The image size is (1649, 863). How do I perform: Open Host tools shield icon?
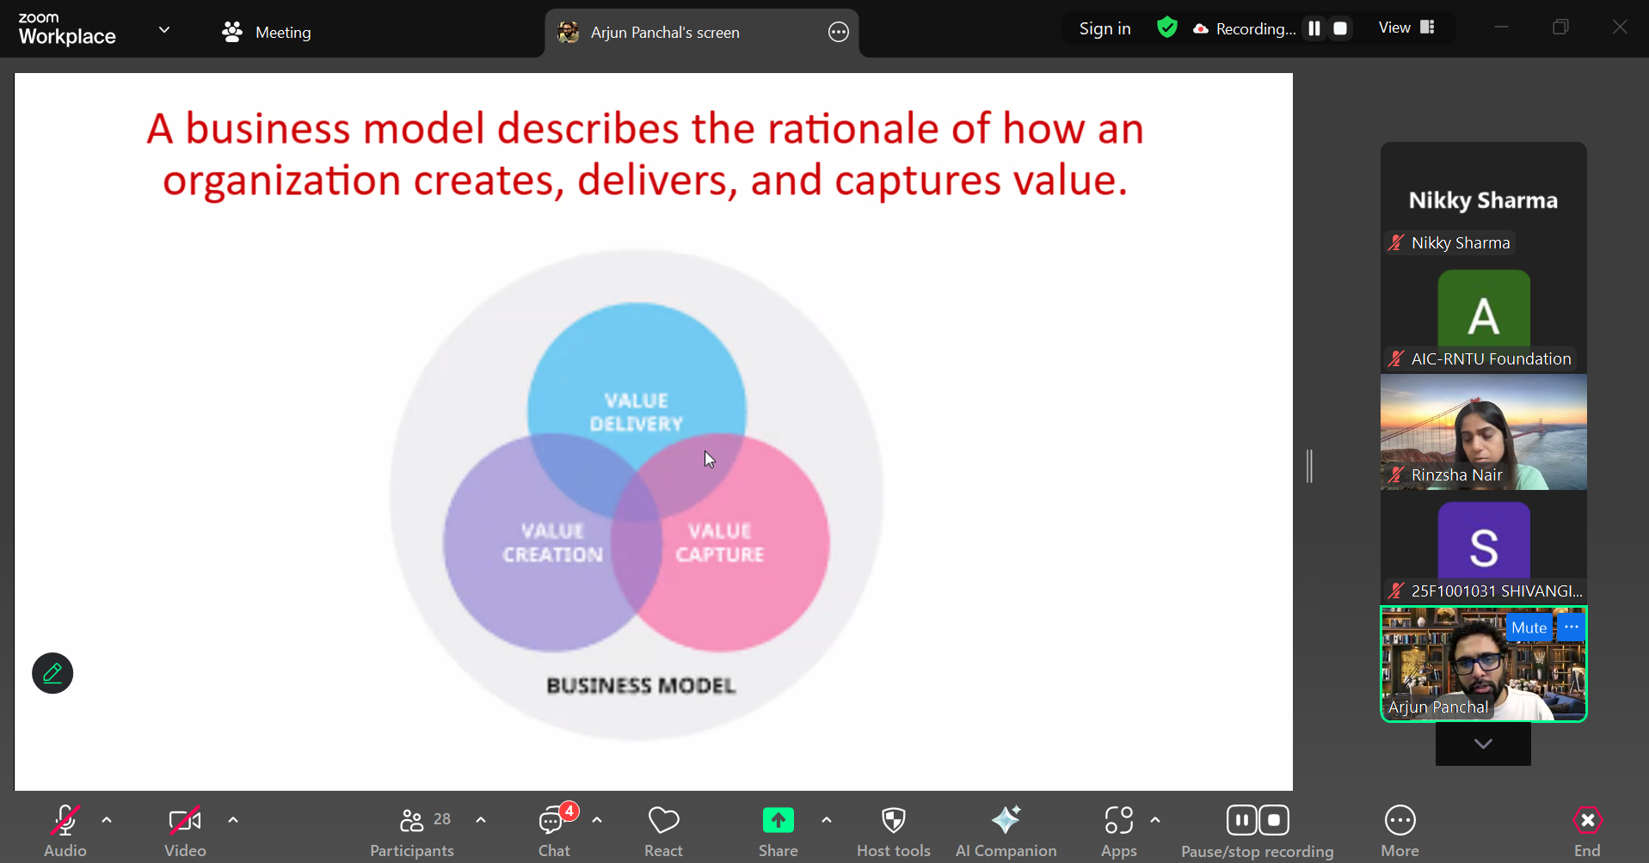(893, 822)
